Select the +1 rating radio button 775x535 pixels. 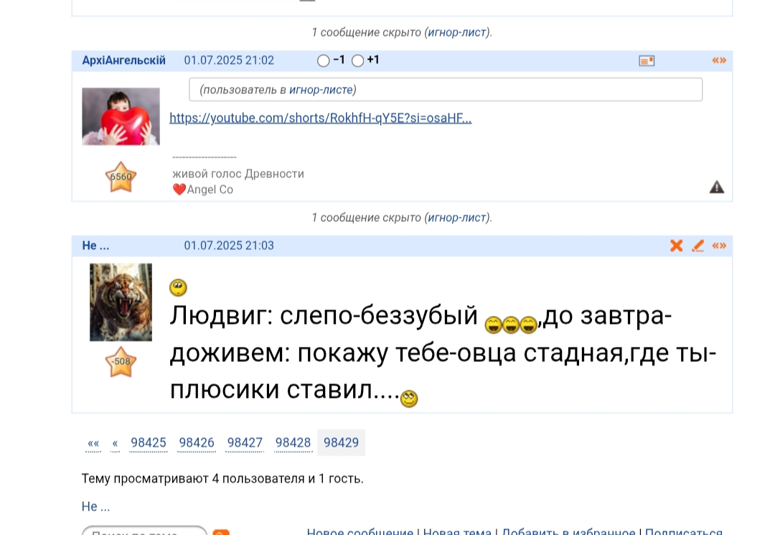(x=358, y=61)
